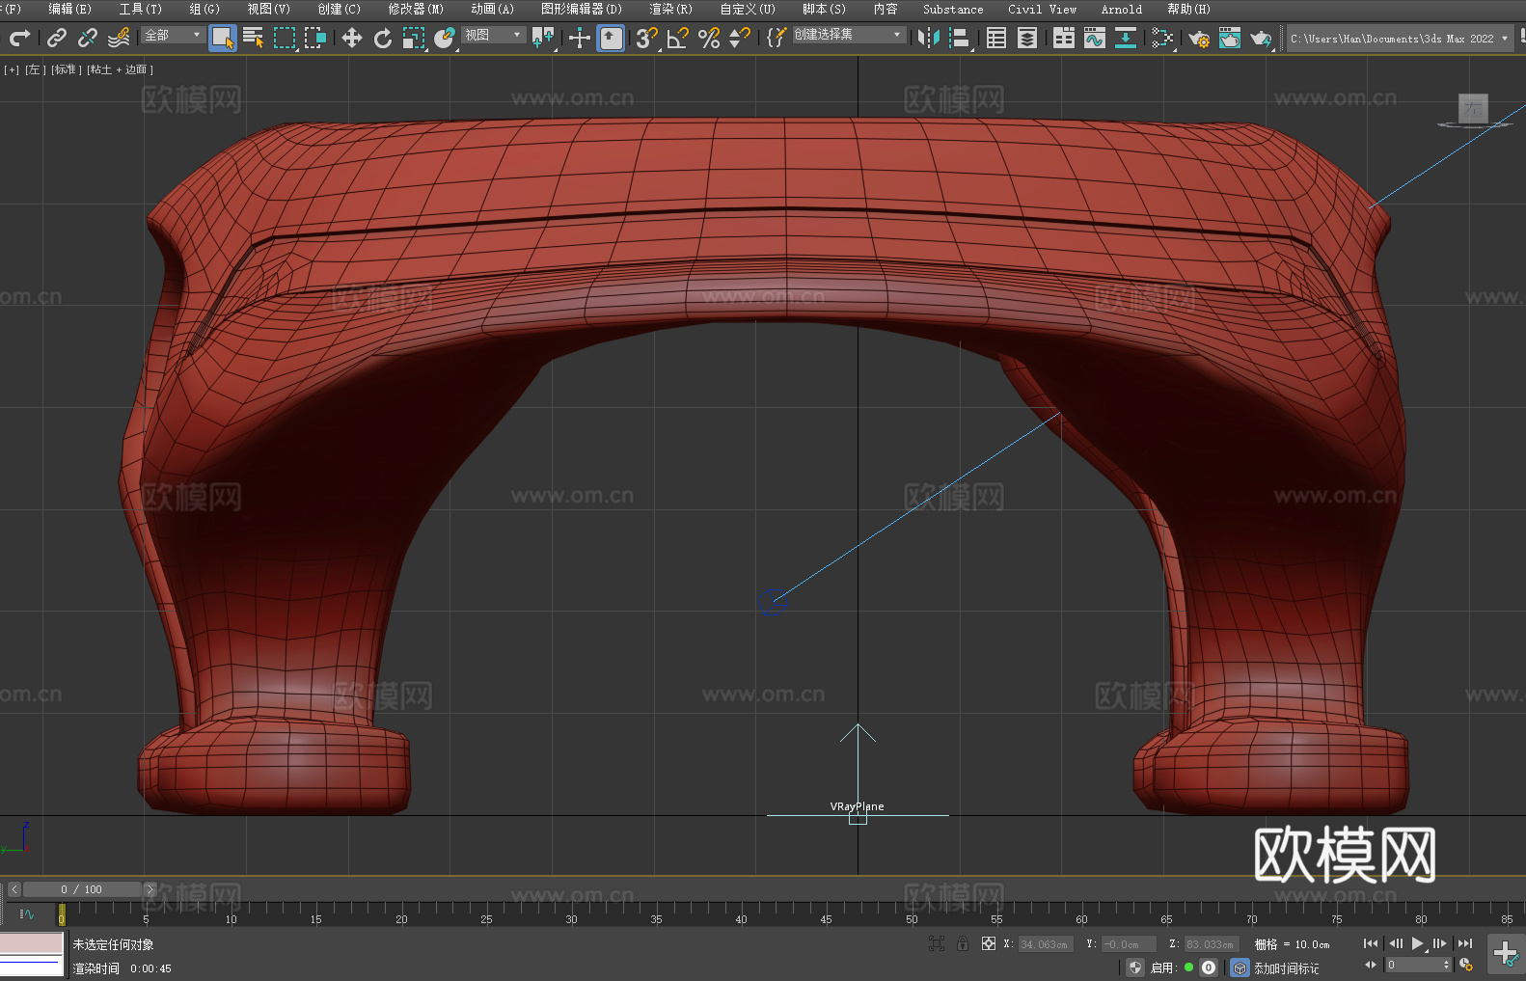Screen dimensions: 1526x981
Task: Choose the rectangular selection region icon
Action: [285, 38]
